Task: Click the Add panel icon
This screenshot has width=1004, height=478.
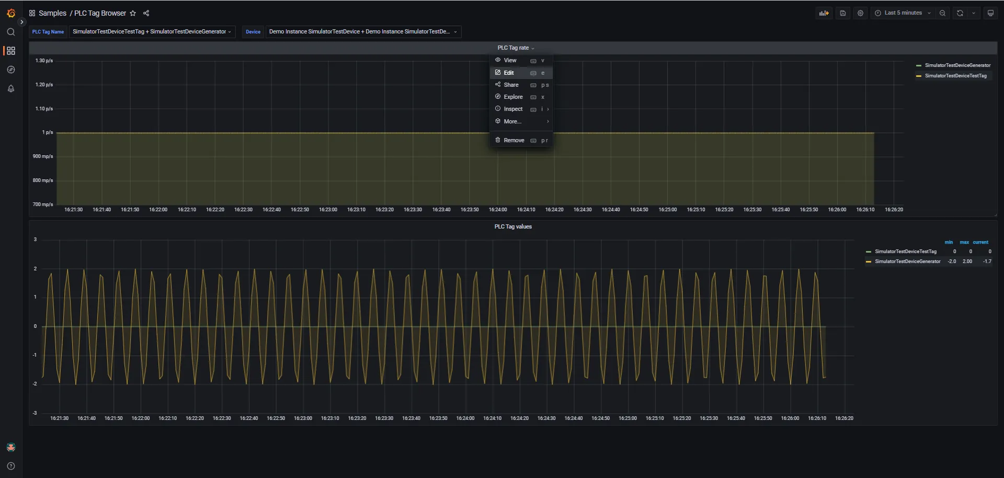Action: 824,13
